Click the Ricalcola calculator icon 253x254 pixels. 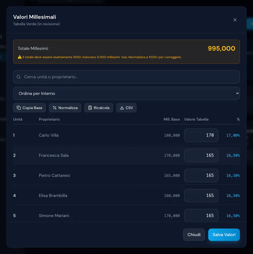[x=90, y=108]
